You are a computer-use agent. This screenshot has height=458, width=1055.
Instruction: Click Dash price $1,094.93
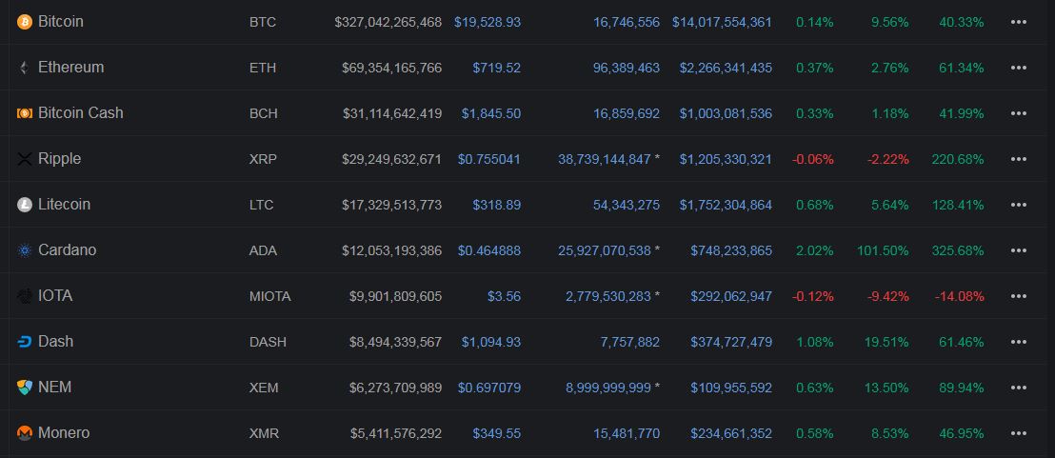[491, 343]
